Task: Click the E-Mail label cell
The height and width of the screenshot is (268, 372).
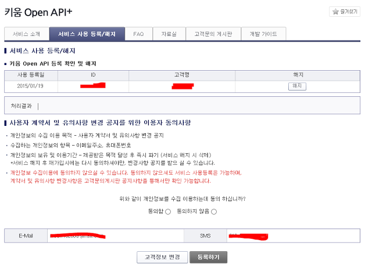Action: [x=26, y=236]
